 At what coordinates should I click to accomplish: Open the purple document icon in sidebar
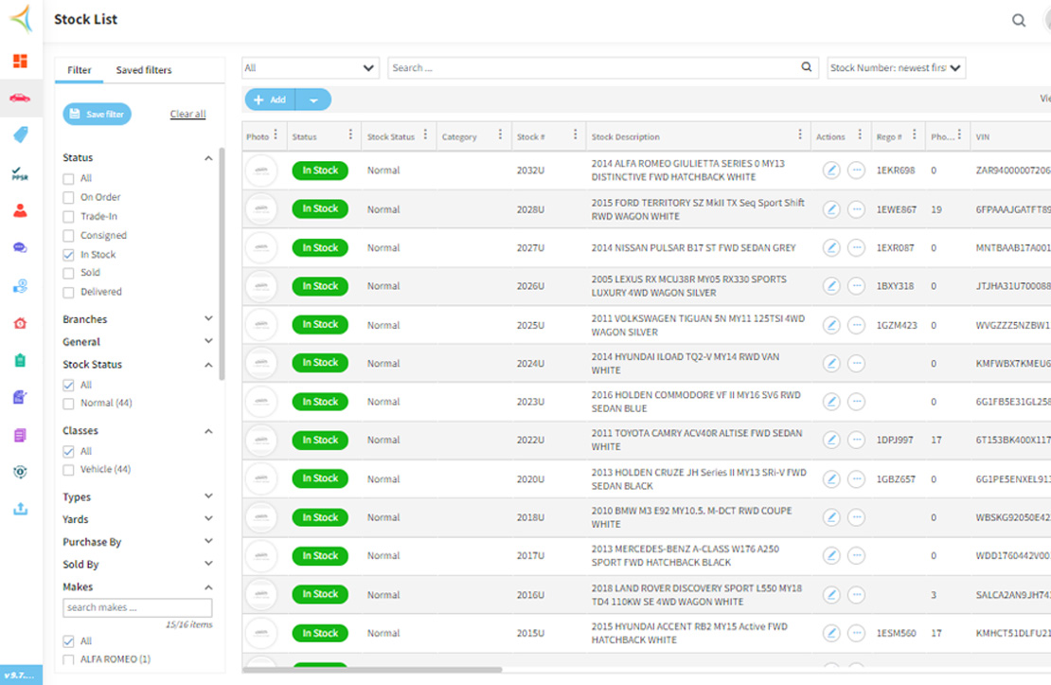click(x=20, y=435)
